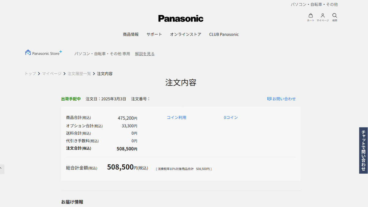Click the 総合計金額 label
368x207 pixels.
tap(82, 168)
